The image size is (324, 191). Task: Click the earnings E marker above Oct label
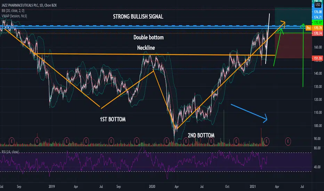[x=236, y=141]
